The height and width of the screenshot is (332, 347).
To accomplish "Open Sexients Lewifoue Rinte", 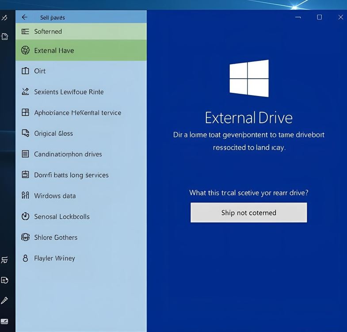I will pos(81,92).
